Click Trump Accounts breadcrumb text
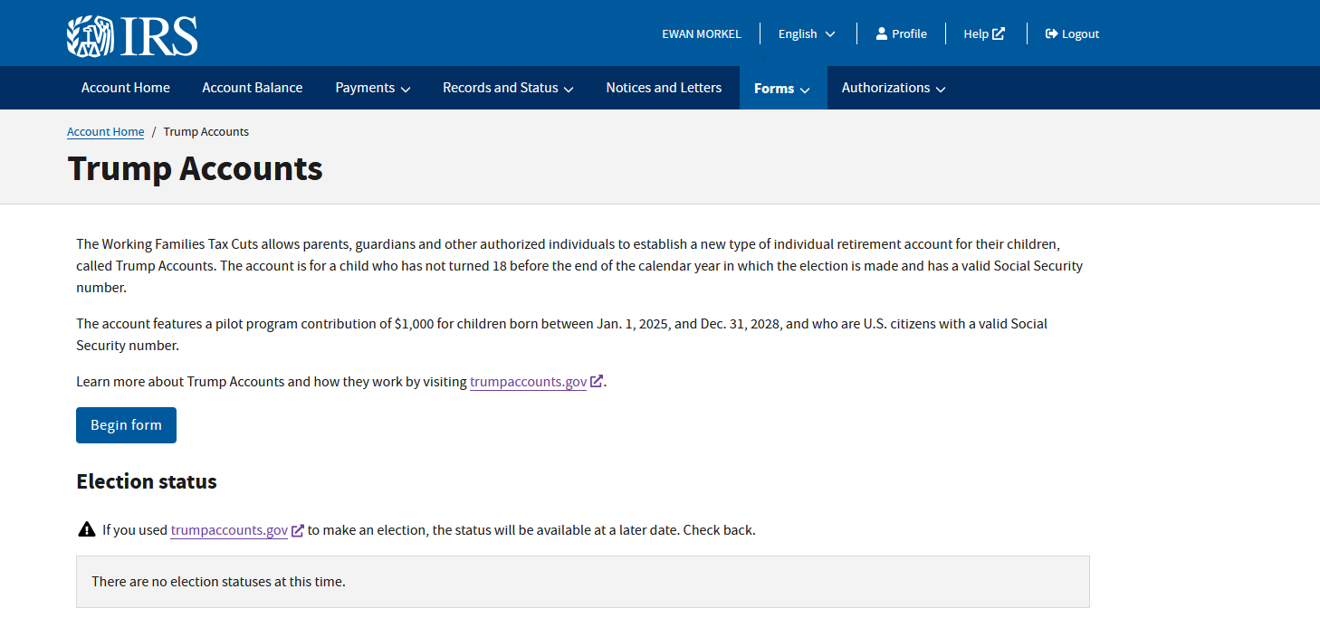Viewport: 1320px width, 637px height. pyautogui.click(x=206, y=132)
